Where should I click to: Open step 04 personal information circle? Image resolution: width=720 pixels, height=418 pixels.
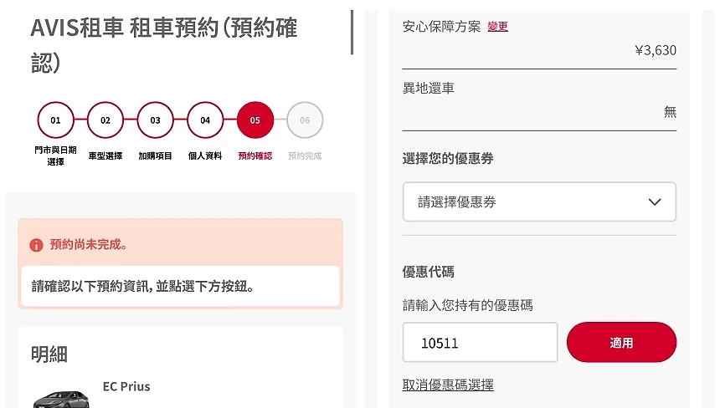205,120
